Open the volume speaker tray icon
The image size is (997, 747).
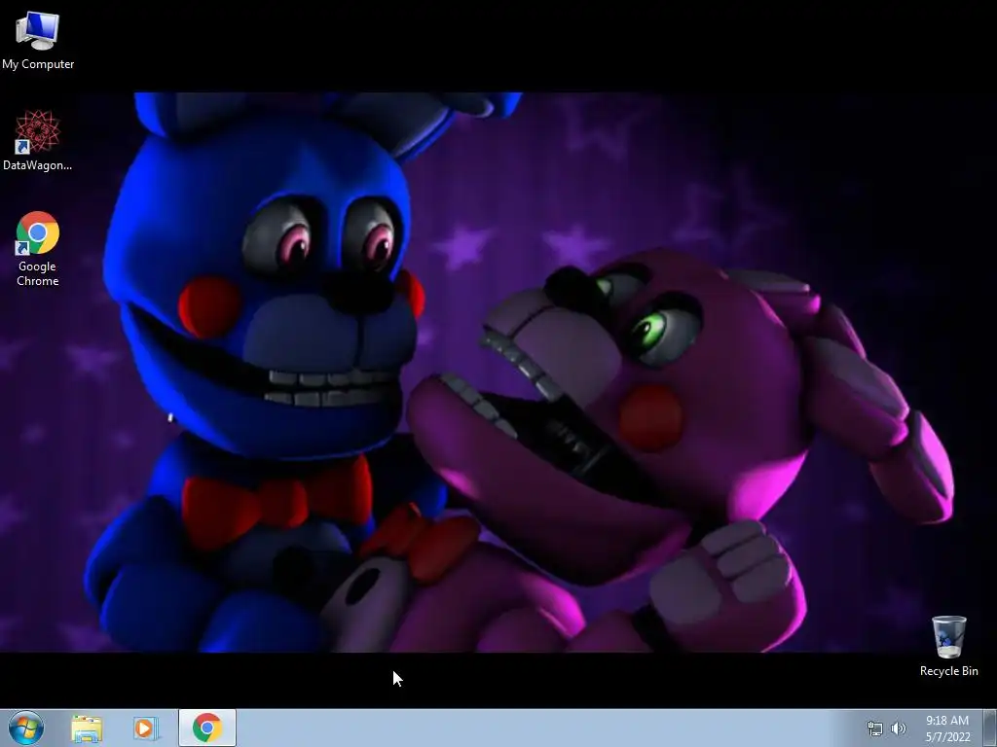coord(899,729)
